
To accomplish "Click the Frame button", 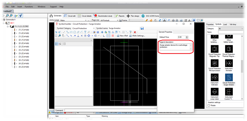I will pyautogui.click(x=123, y=20).
